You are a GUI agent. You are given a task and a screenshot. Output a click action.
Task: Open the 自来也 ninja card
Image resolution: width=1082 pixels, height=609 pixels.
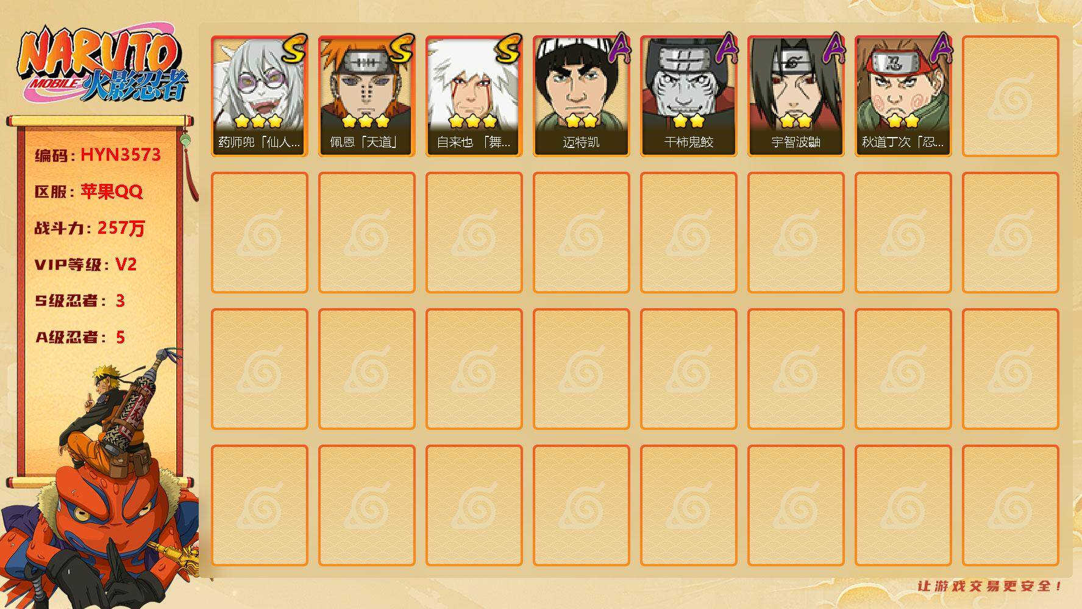(x=474, y=96)
